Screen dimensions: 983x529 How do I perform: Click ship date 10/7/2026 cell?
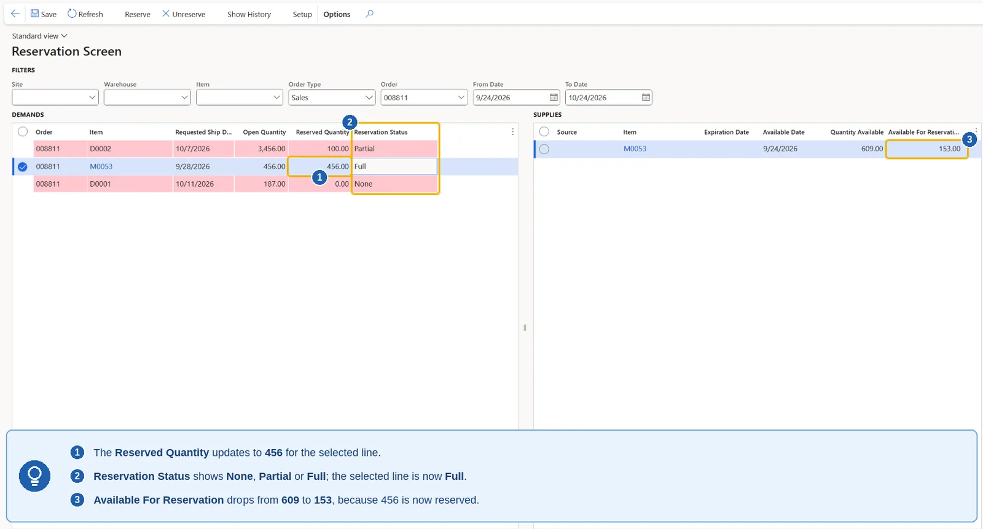point(203,149)
